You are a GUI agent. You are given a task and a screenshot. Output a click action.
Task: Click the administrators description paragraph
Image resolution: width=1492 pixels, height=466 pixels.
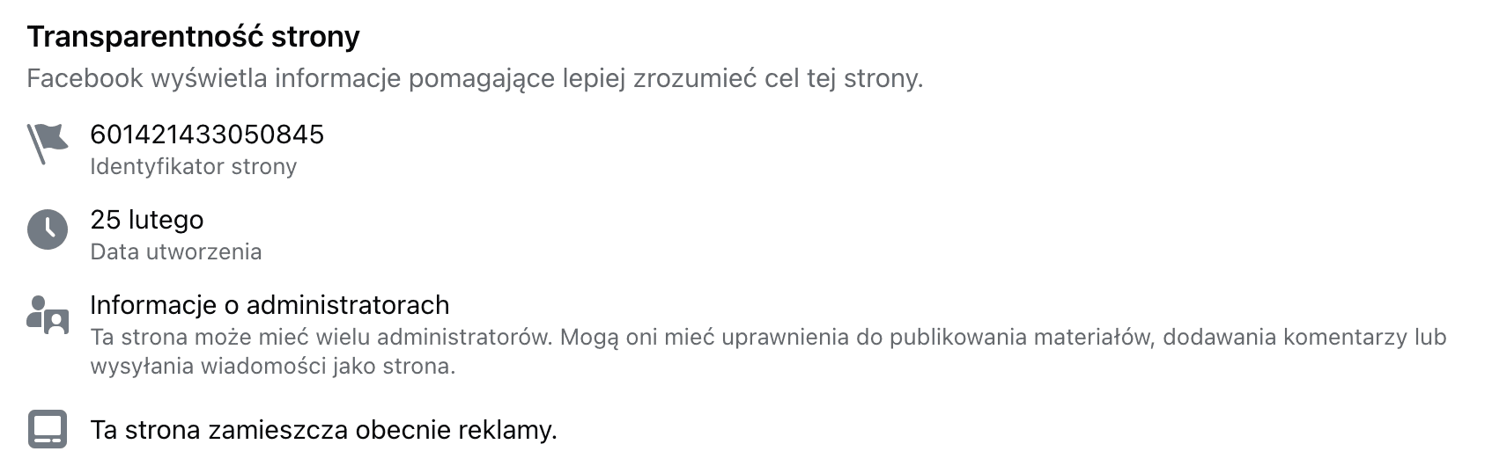pos(768,352)
